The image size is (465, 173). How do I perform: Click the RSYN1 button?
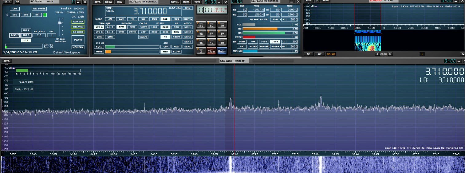coord(175,2)
